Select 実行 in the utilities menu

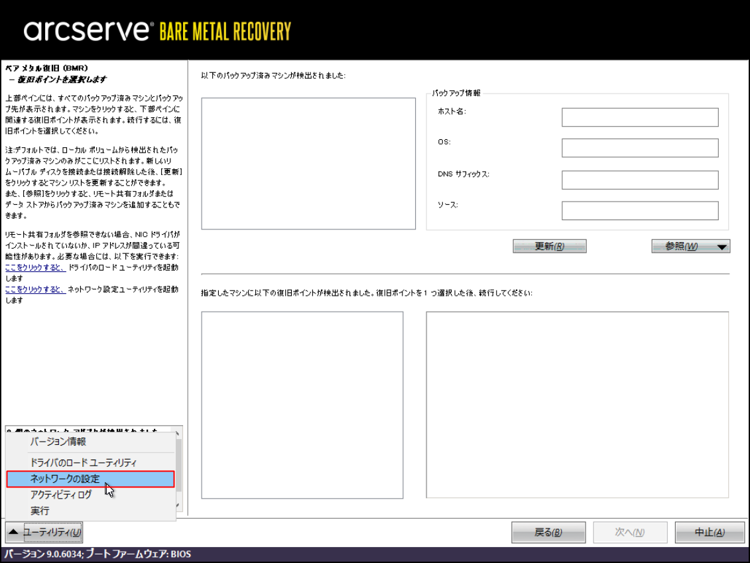pos(40,511)
